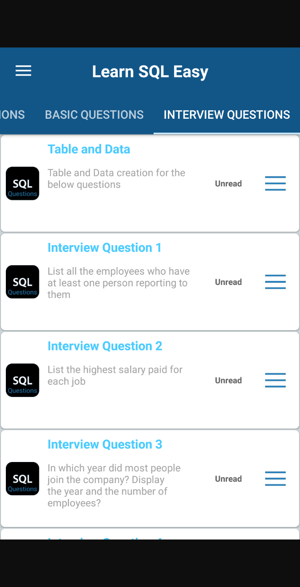Tap the SQL icon for Interview Question 3
Viewport: 300px width, 587px height.
22,479
